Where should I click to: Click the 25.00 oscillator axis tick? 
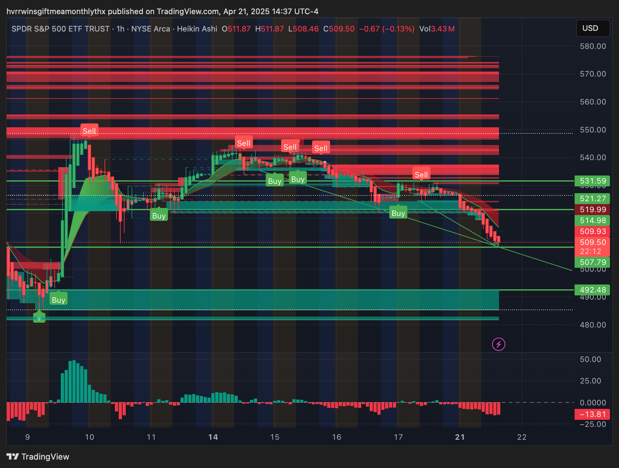point(590,381)
